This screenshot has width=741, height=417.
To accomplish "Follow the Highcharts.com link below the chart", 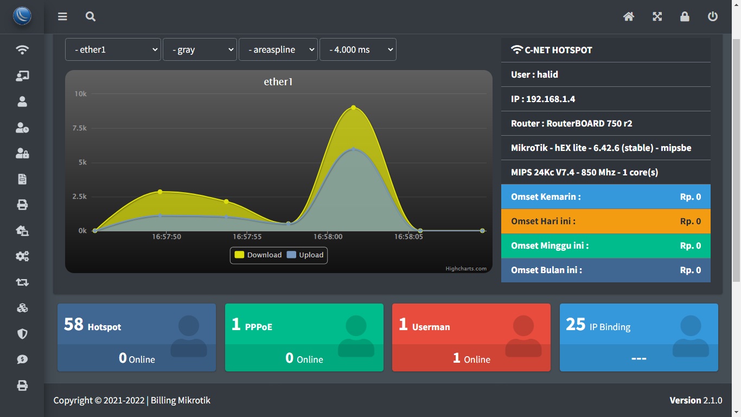I will click(x=465, y=268).
